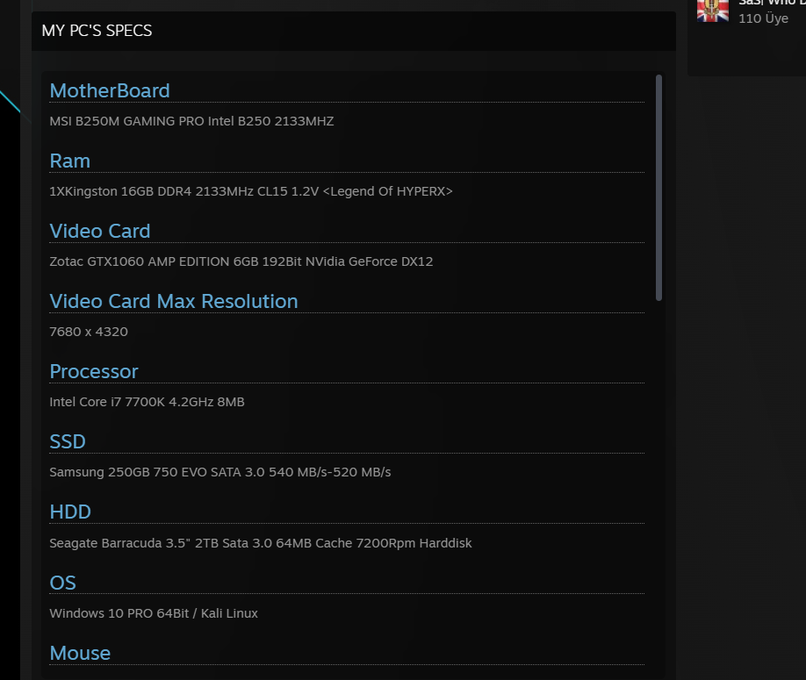Viewport: 806px width, 680px height.
Task: Select the Seagate Barracuda 2TB line
Action: (x=261, y=543)
